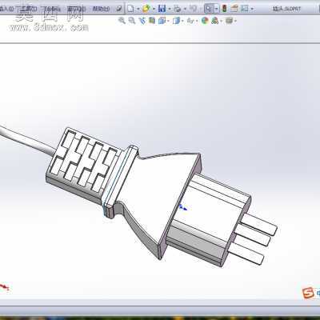
Task: Click the Previous View icon
Action: pyautogui.click(x=142, y=21)
